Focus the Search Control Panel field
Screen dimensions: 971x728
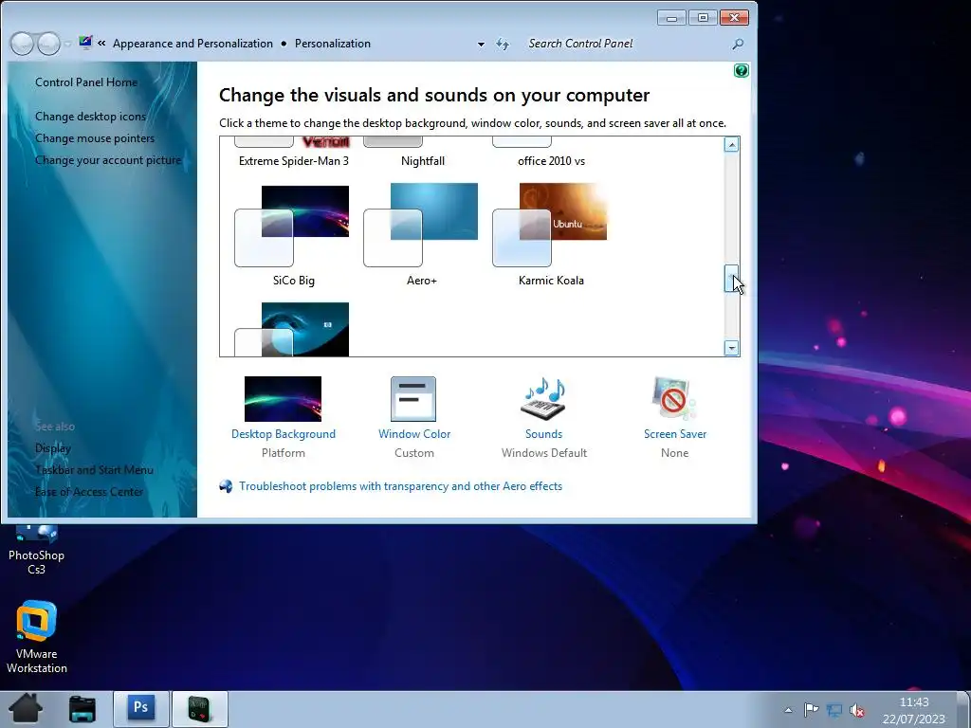[626, 44]
